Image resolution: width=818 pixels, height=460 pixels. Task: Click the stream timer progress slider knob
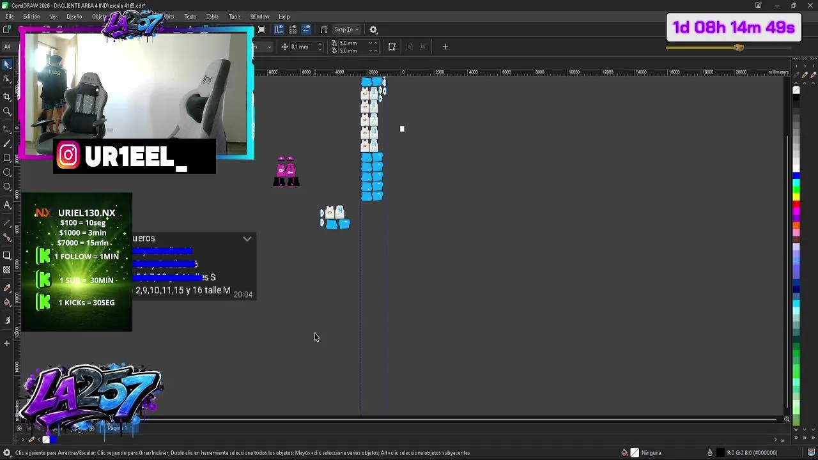[739, 48]
